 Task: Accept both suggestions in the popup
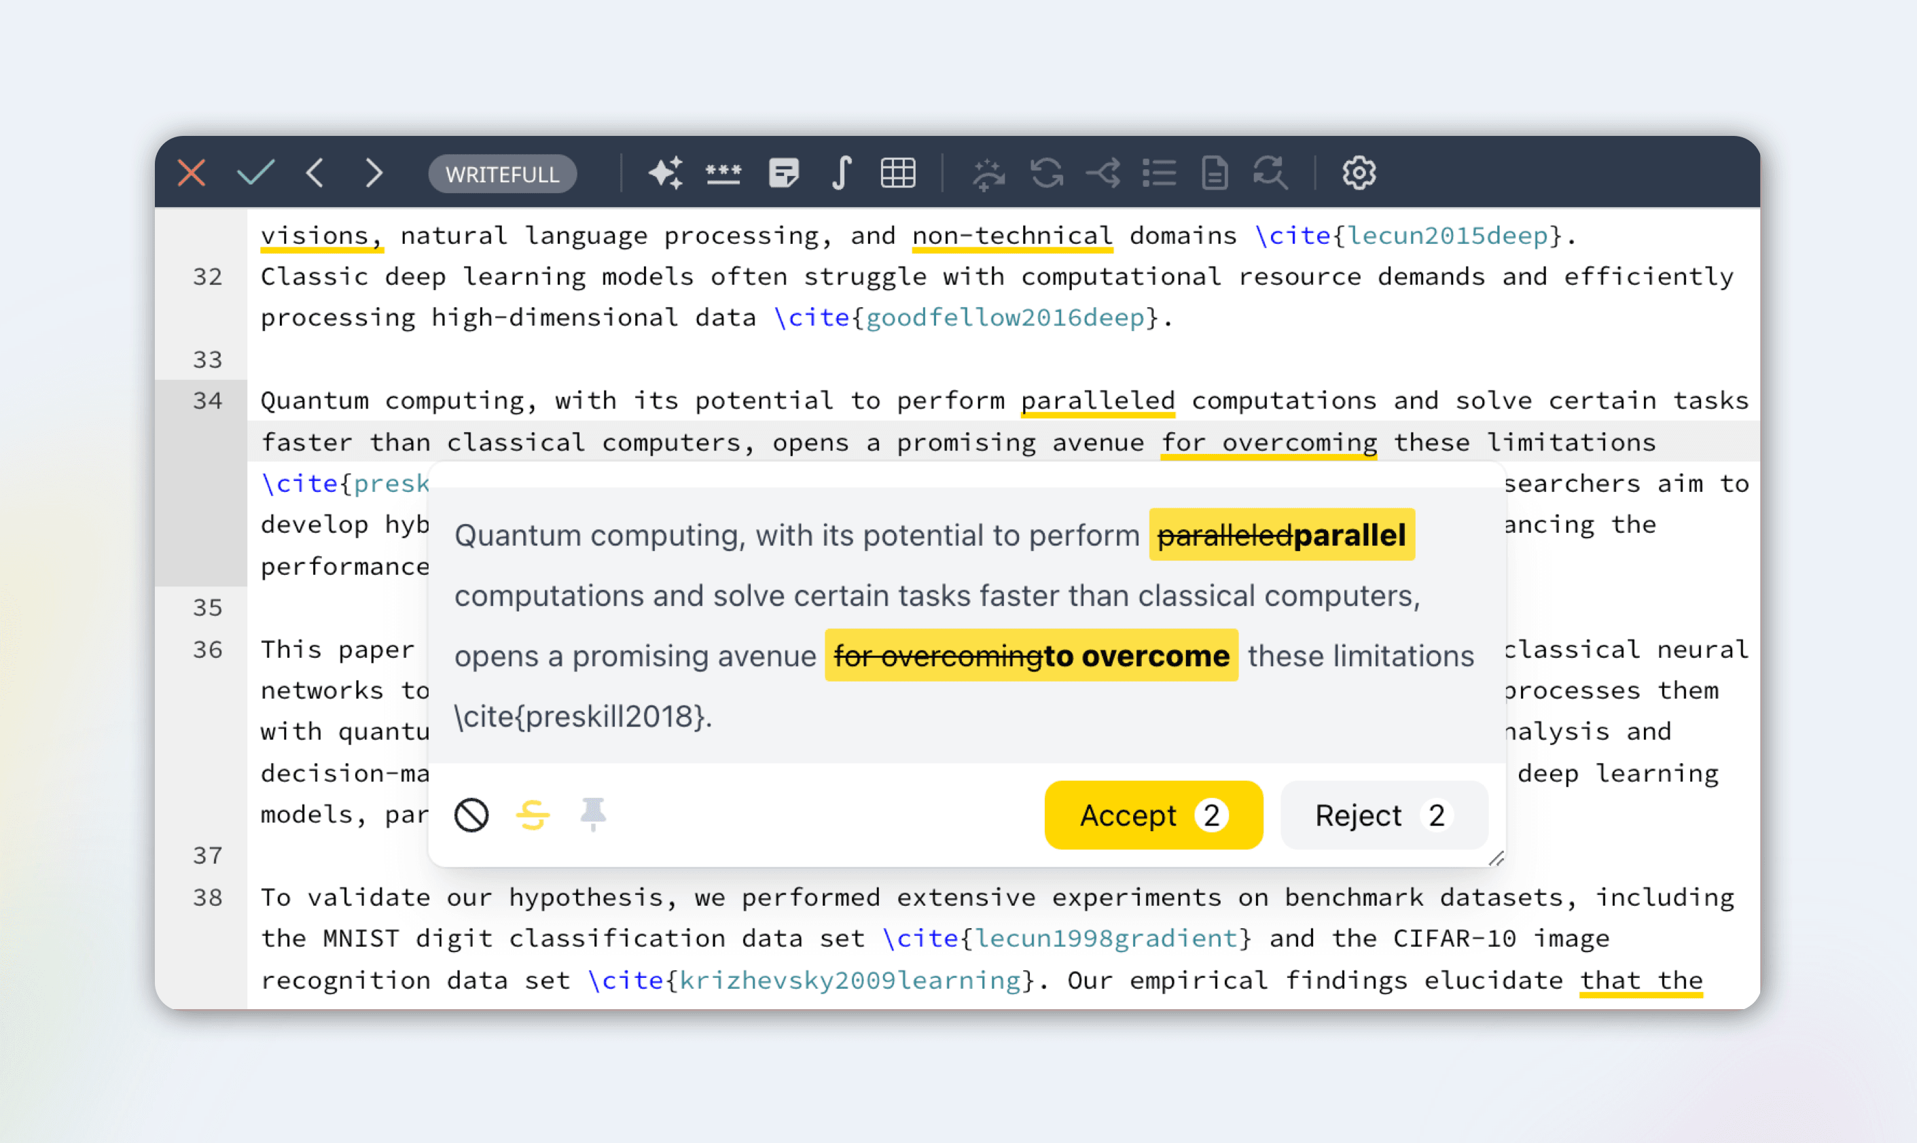(x=1153, y=815)
